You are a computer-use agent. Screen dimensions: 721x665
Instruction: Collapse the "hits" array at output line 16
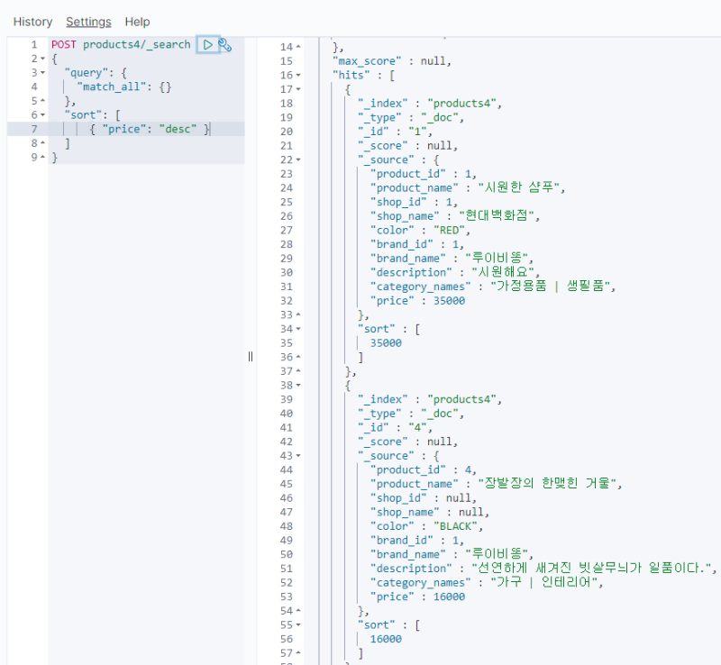(298, 76)
